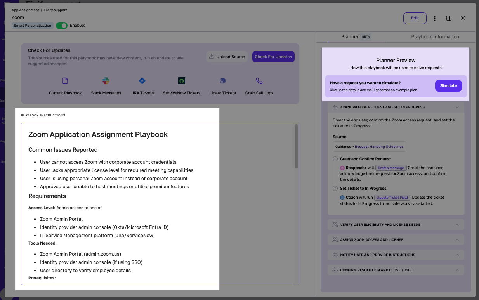Switch to the Playbook Information tab

(x=435, y=36)
